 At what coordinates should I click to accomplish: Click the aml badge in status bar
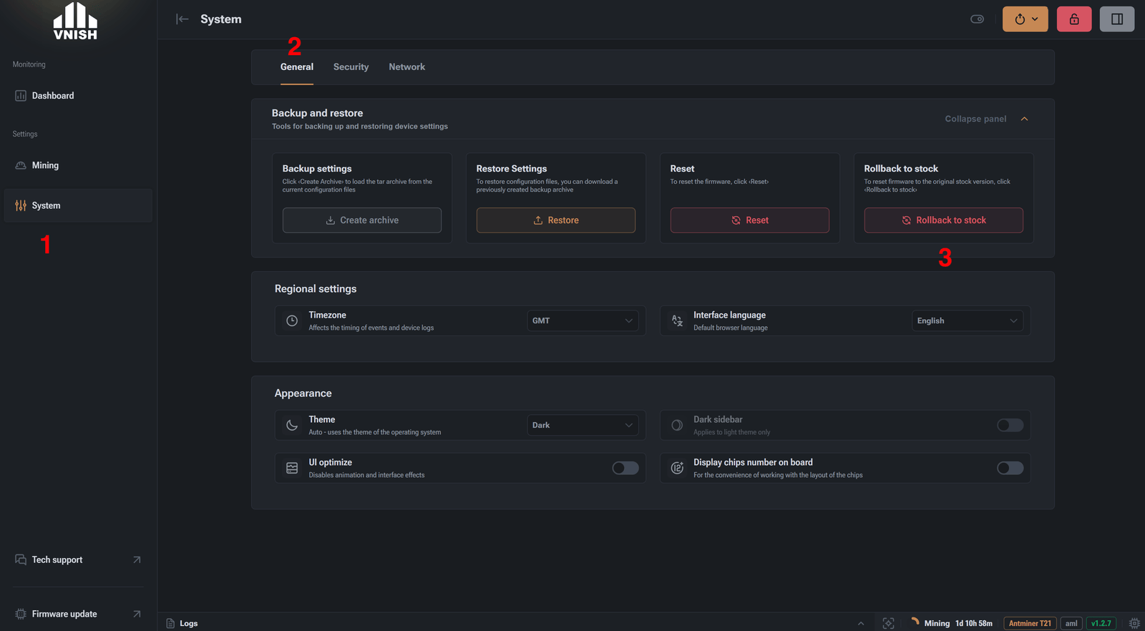[x=1071, y=623]
